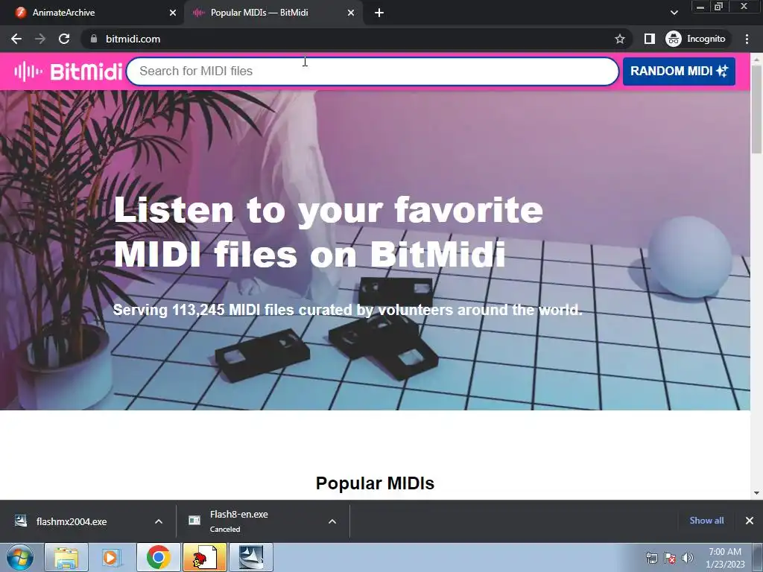Click the Popular MIDIs heading

(x=375, y=483)
